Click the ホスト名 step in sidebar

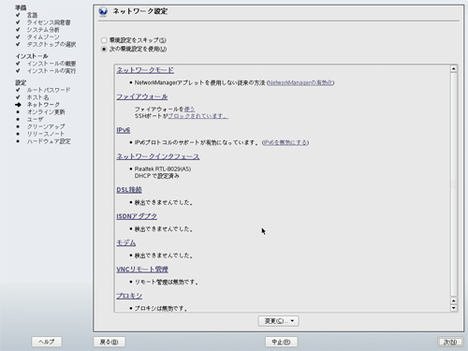click(x=37, y=97)
